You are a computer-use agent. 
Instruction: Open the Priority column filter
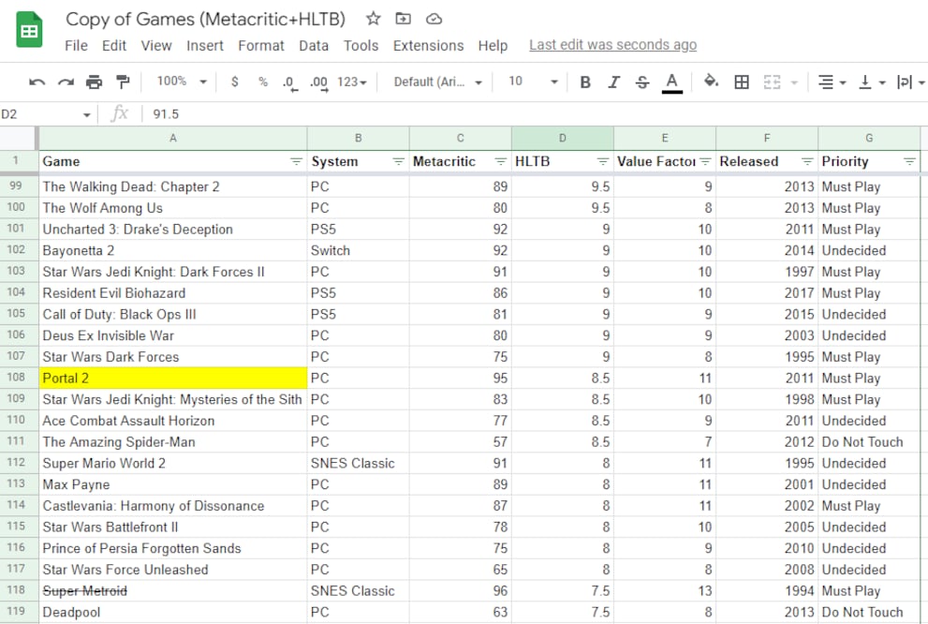coord(909,162)
